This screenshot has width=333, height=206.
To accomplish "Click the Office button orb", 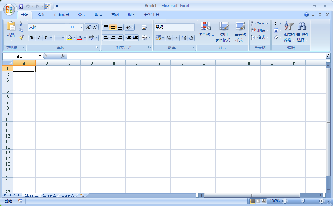I will coord(9,10).
